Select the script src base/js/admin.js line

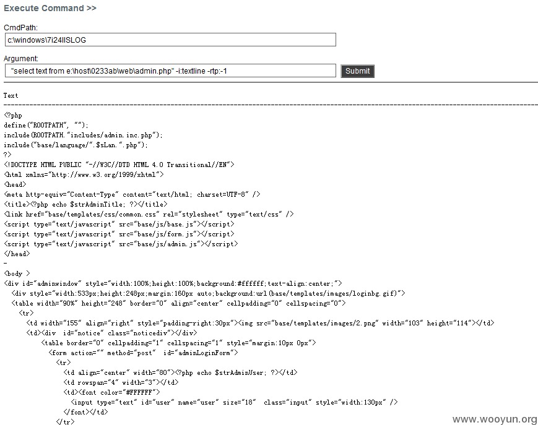121,244
